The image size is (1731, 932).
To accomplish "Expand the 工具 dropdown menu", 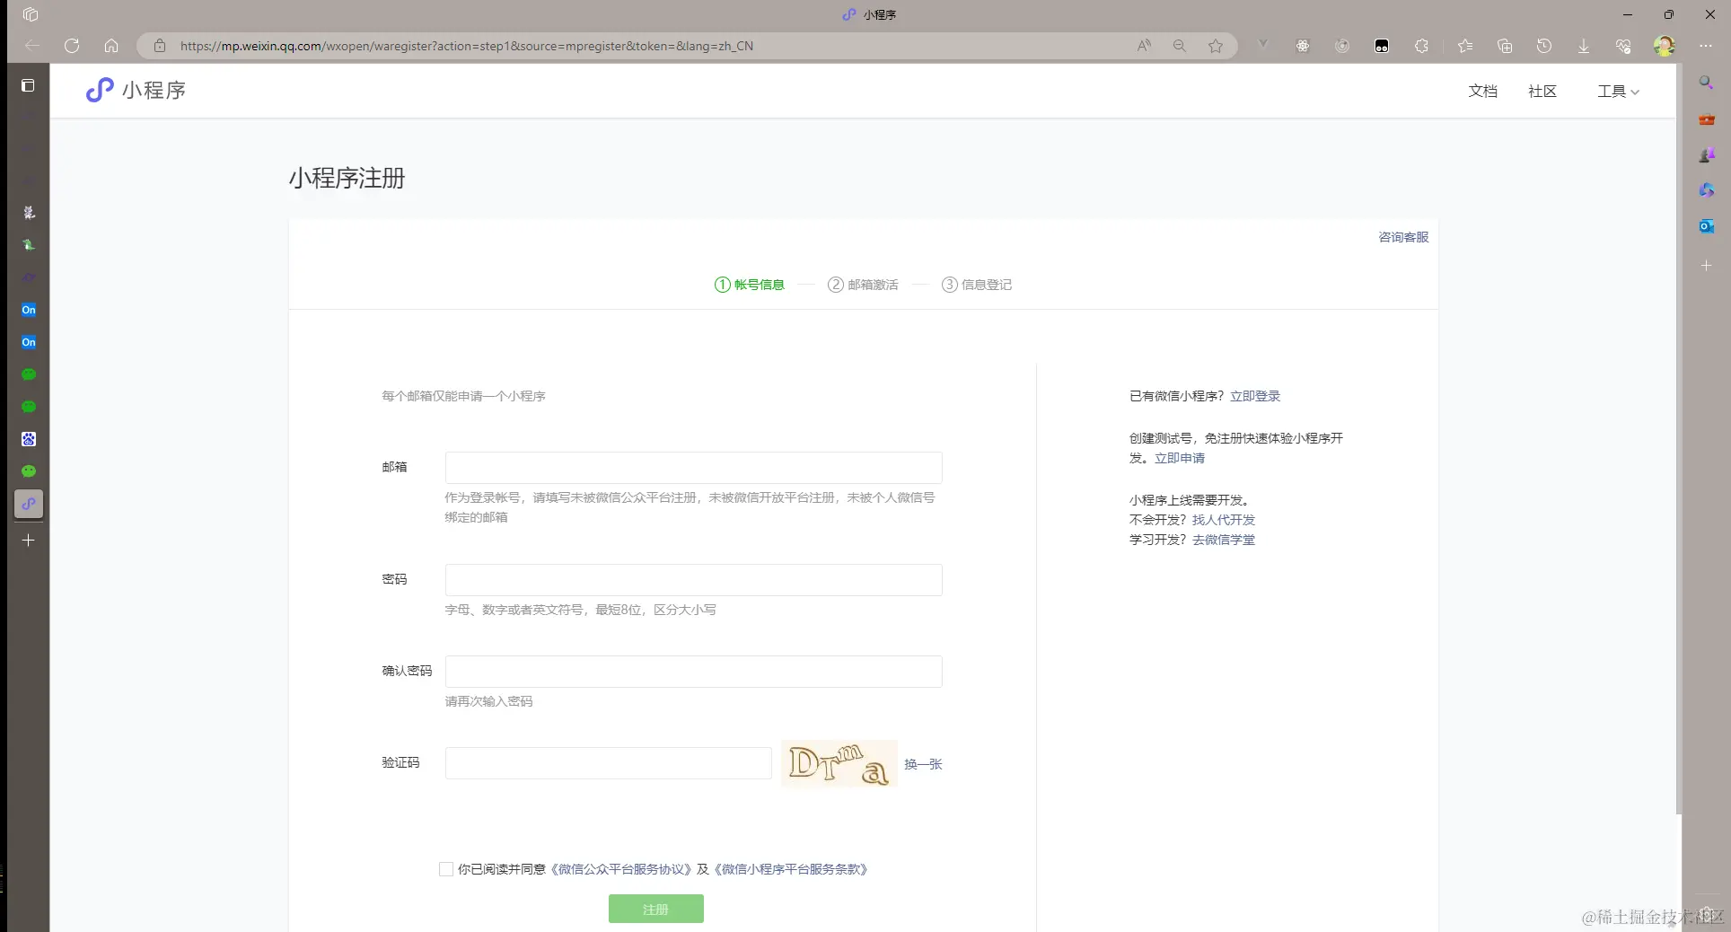I will [1618, 92].
